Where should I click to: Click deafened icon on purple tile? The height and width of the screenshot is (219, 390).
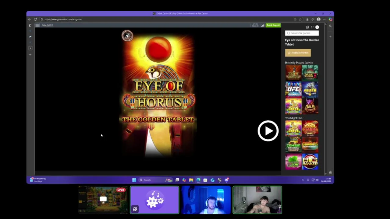click(x=135, y=209)
